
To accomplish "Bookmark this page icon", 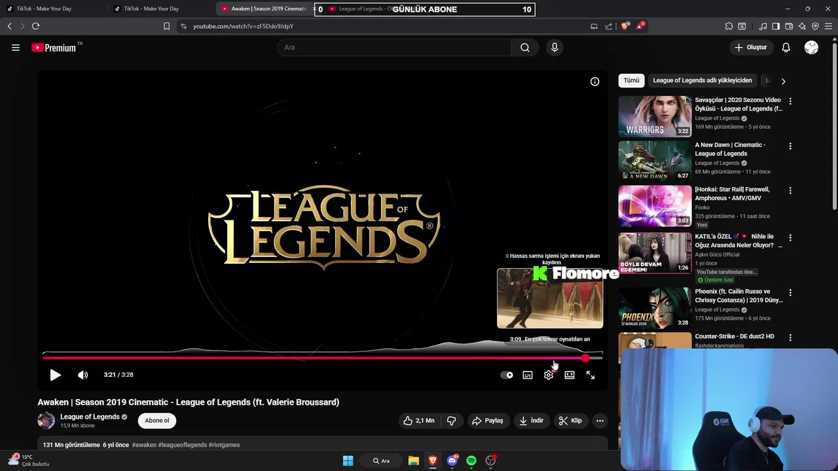I will (166, 26).
